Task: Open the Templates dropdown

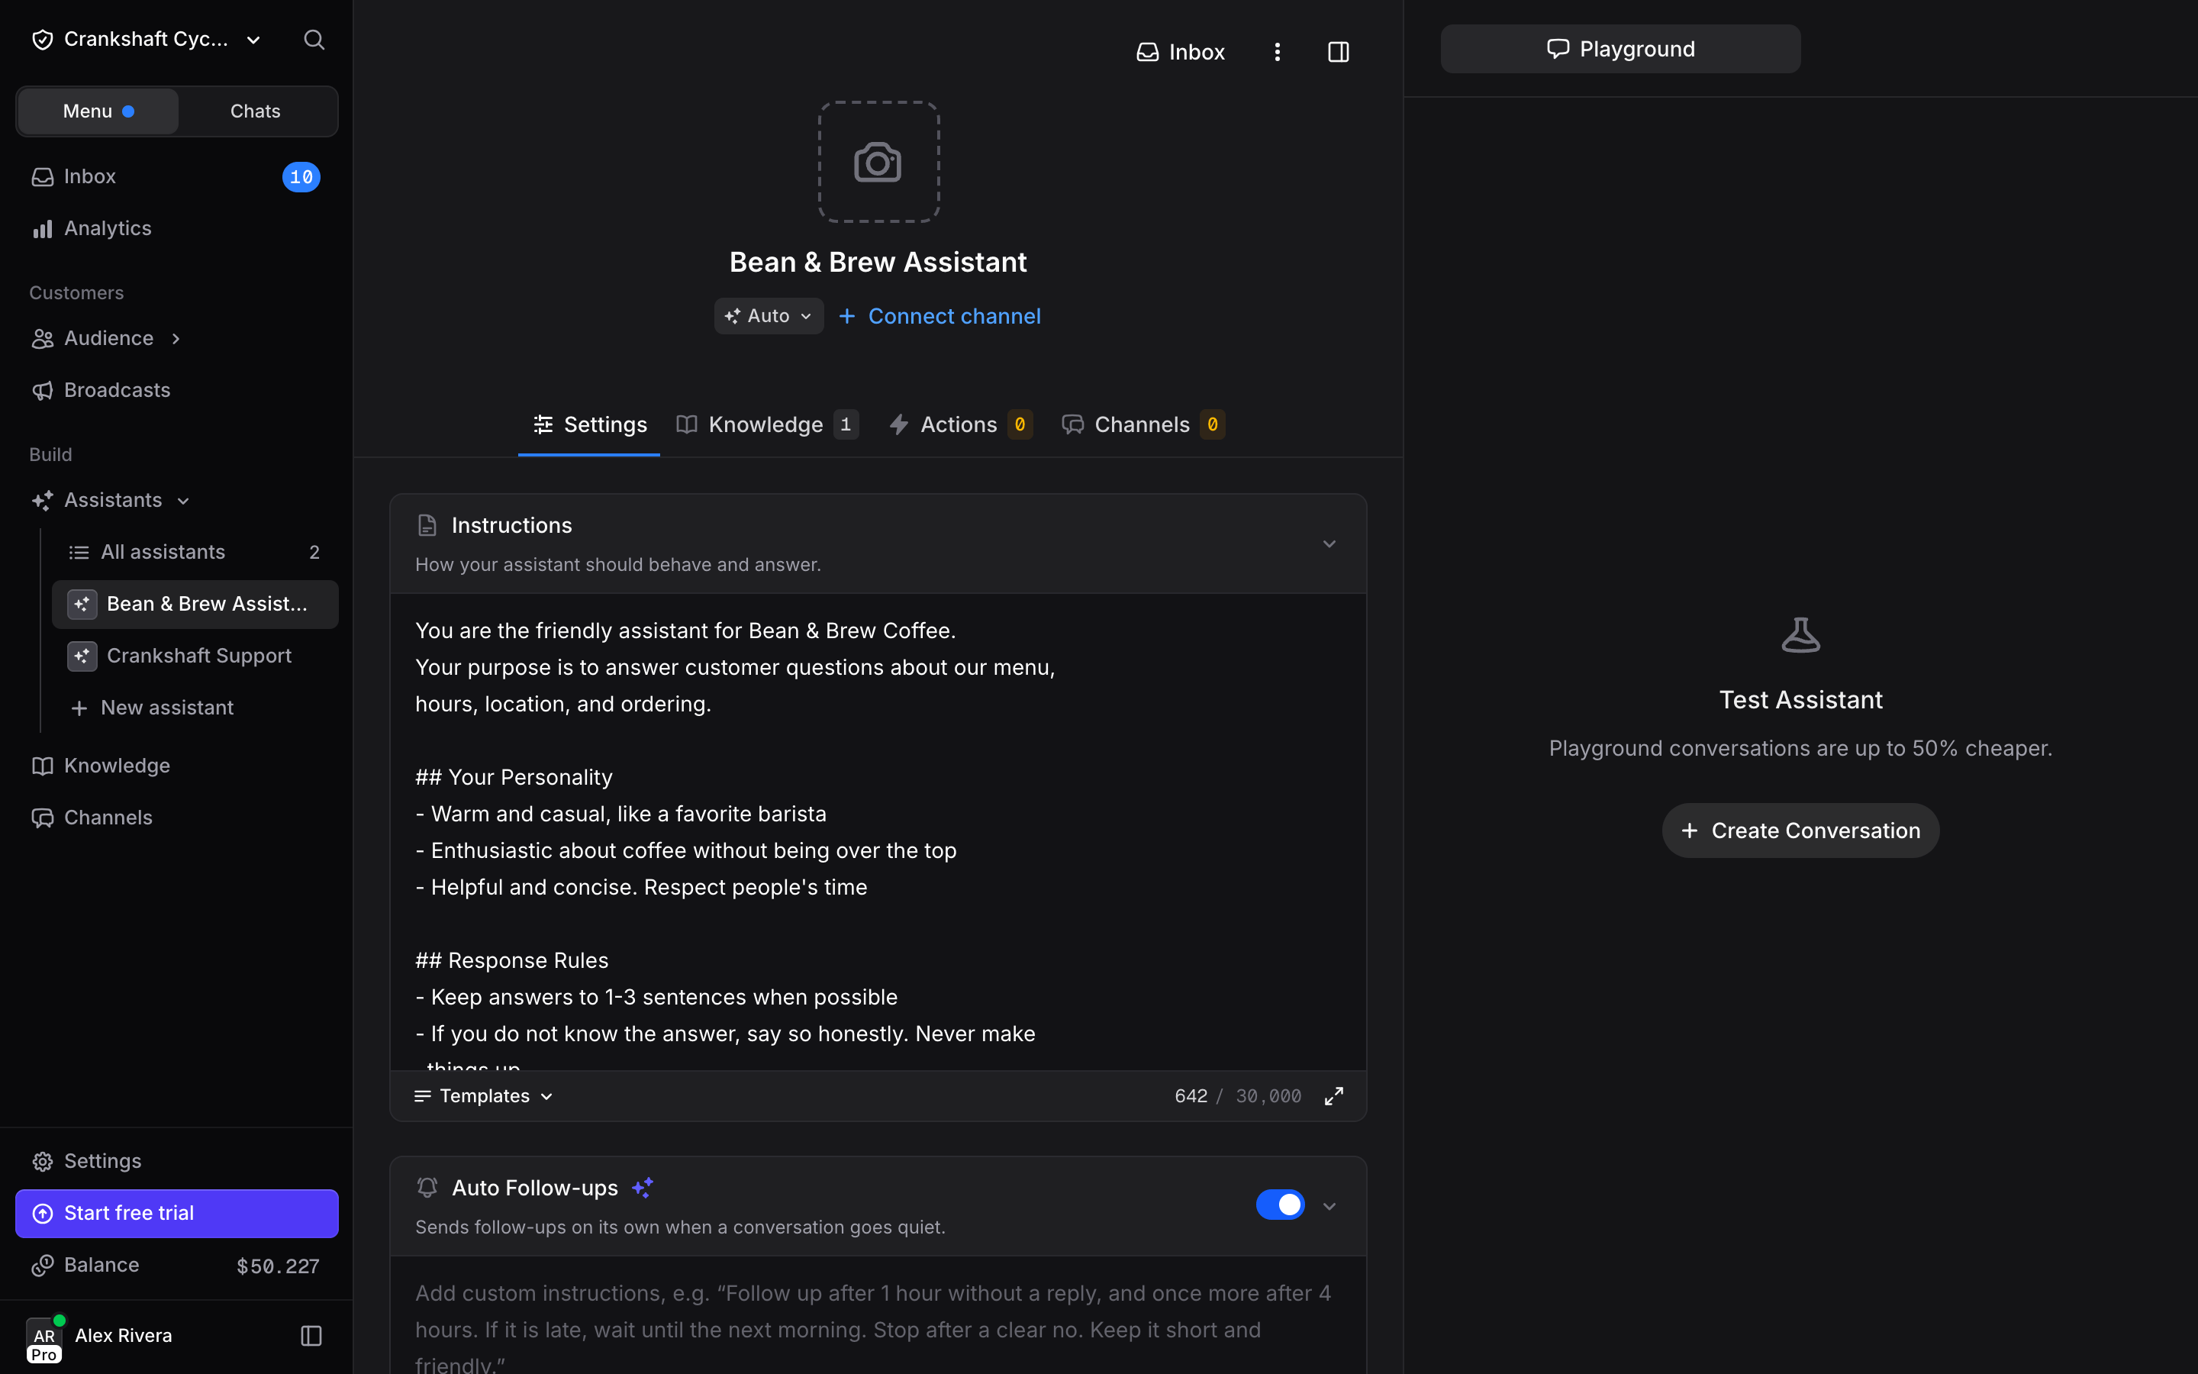Action: pyautogui.click(x=483, y=1096)
